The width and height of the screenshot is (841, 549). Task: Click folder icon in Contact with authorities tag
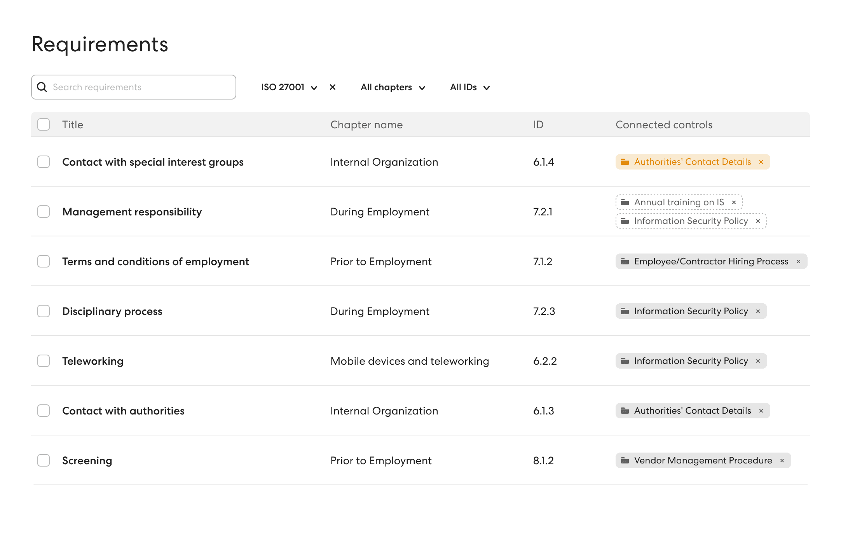[625, 411]
